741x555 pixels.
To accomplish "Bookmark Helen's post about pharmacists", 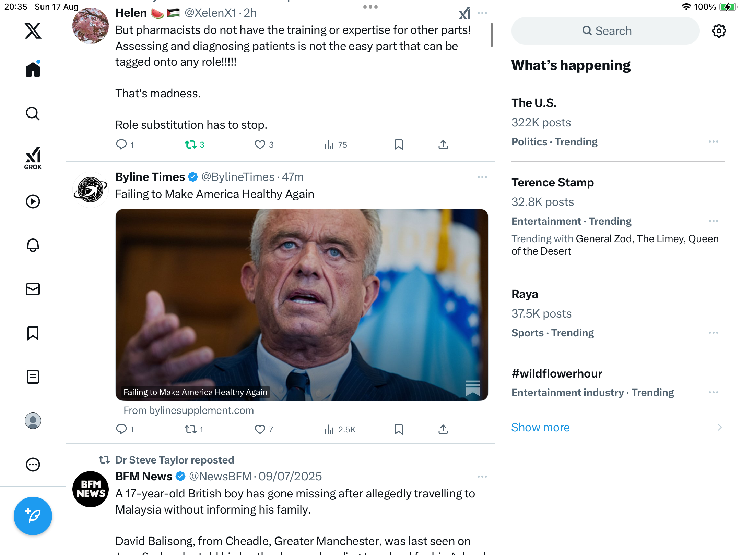I will (398, 145).
